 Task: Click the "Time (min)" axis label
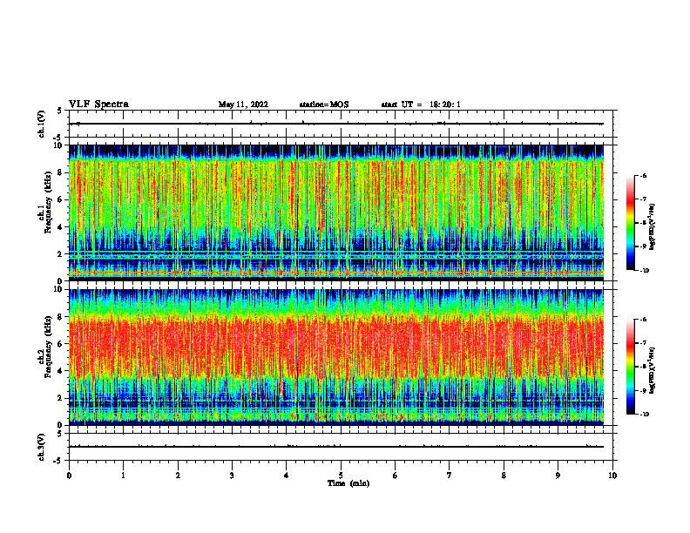click(348, 483)
